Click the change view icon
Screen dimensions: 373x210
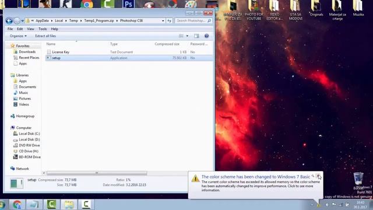click(x=181, y=36)
